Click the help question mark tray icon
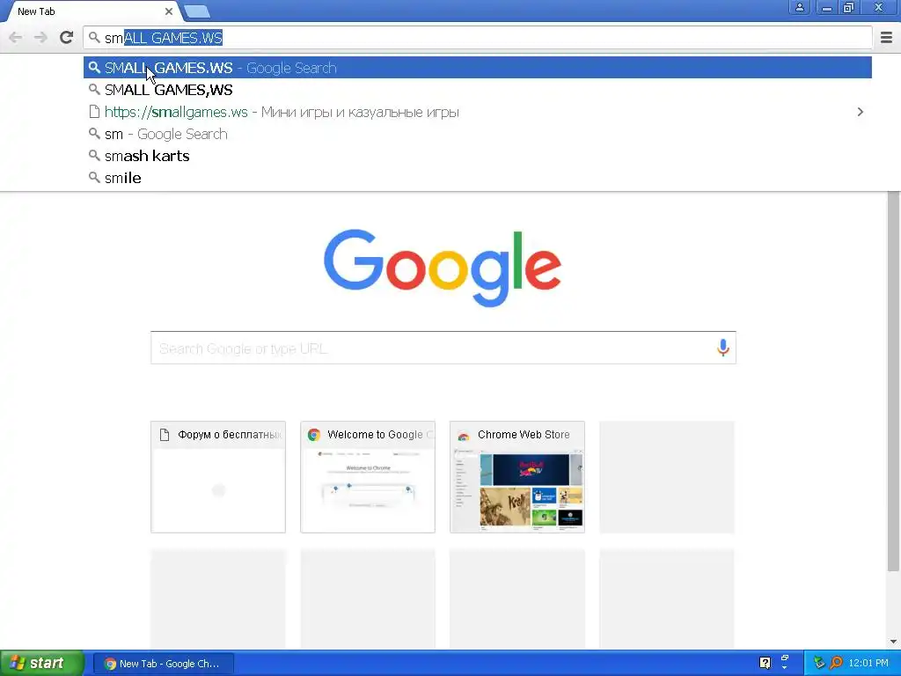The image size is (901, 676). click(765, 663)
